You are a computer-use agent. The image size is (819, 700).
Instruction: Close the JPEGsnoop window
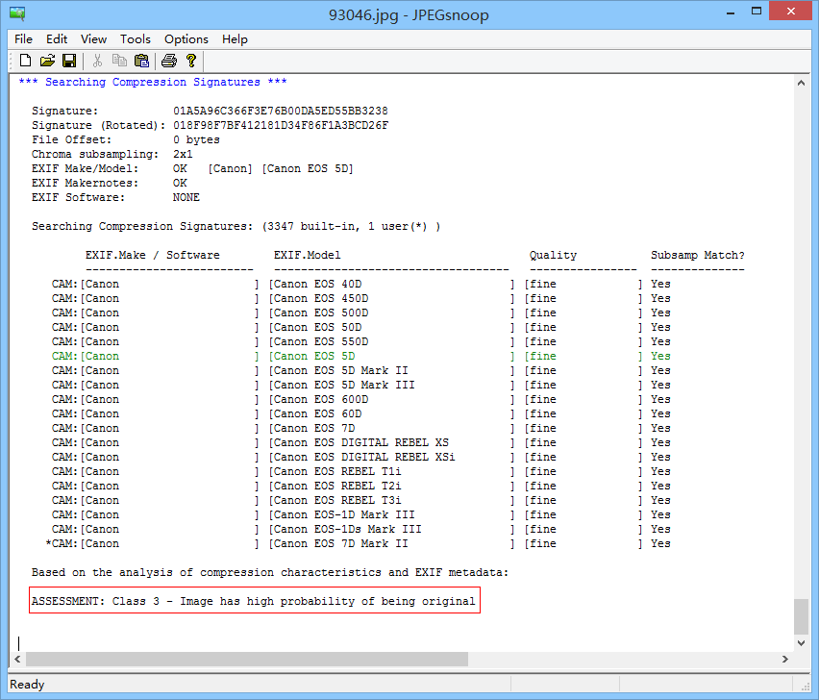pos(791,12)
